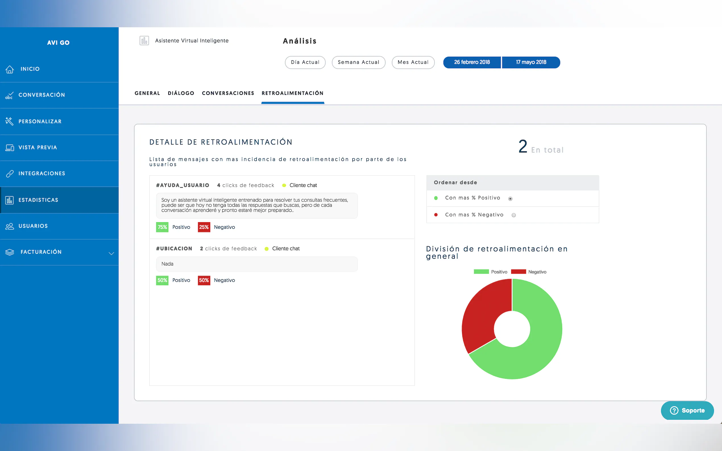Click the Inicio home icon
The image size is (722, 451).
tap(10, 69)
